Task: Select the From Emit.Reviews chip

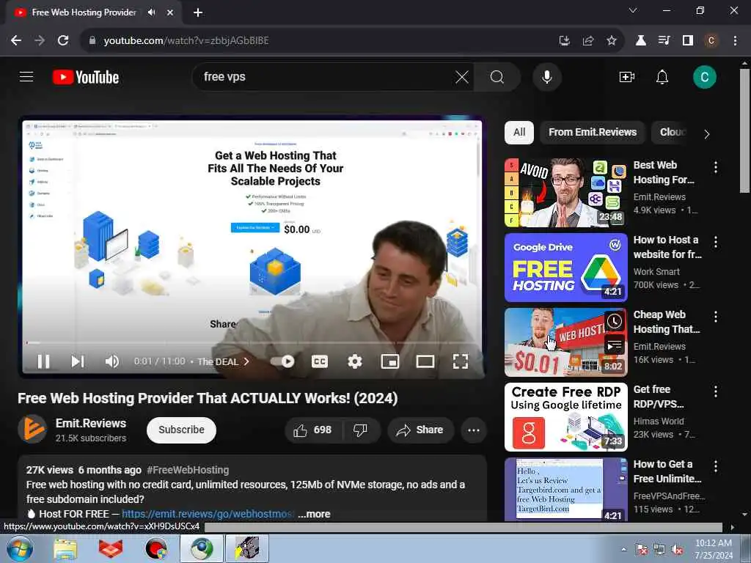Action: (593, 132)
